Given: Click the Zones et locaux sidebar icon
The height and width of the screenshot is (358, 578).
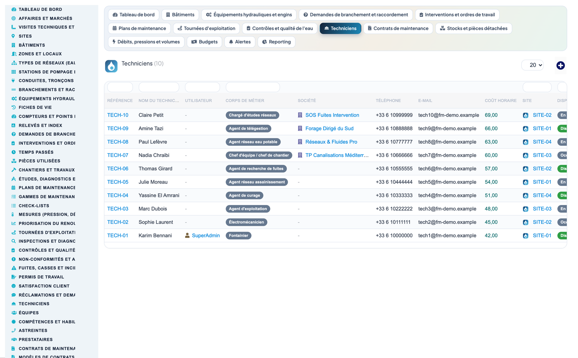Looking at the screenshot, I should (14, 54).
